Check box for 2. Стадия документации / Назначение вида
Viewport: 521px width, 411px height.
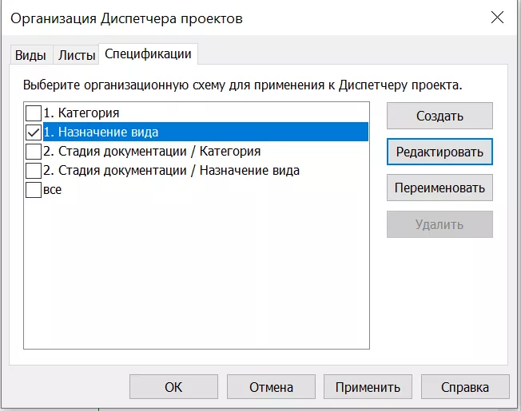point(34,170)
